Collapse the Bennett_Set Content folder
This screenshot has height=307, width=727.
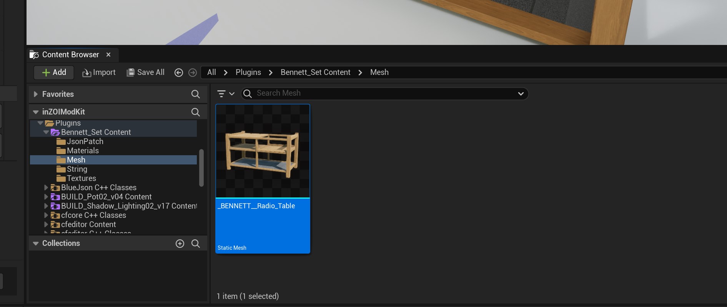click(46, 132)
